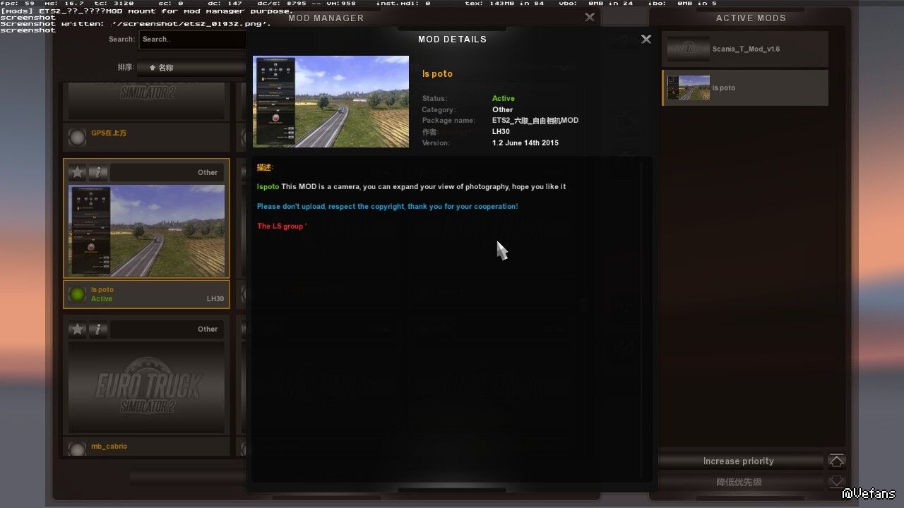Toggle the GPS在上方 mod activation circle
The height and width of the screenshot is (508, 904).
77,137
